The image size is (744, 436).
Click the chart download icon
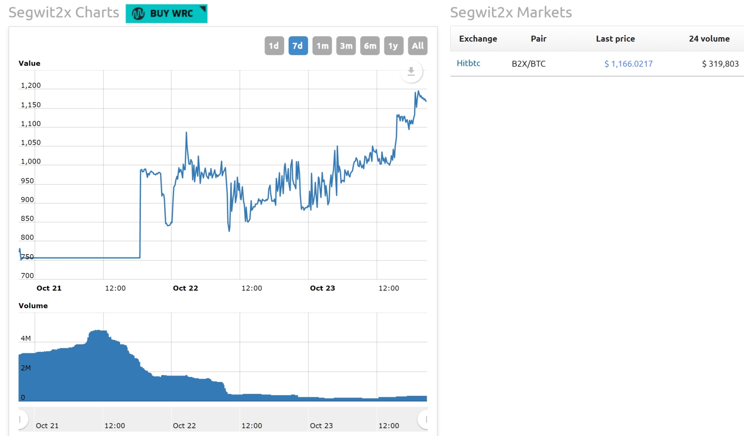point(411,71)
